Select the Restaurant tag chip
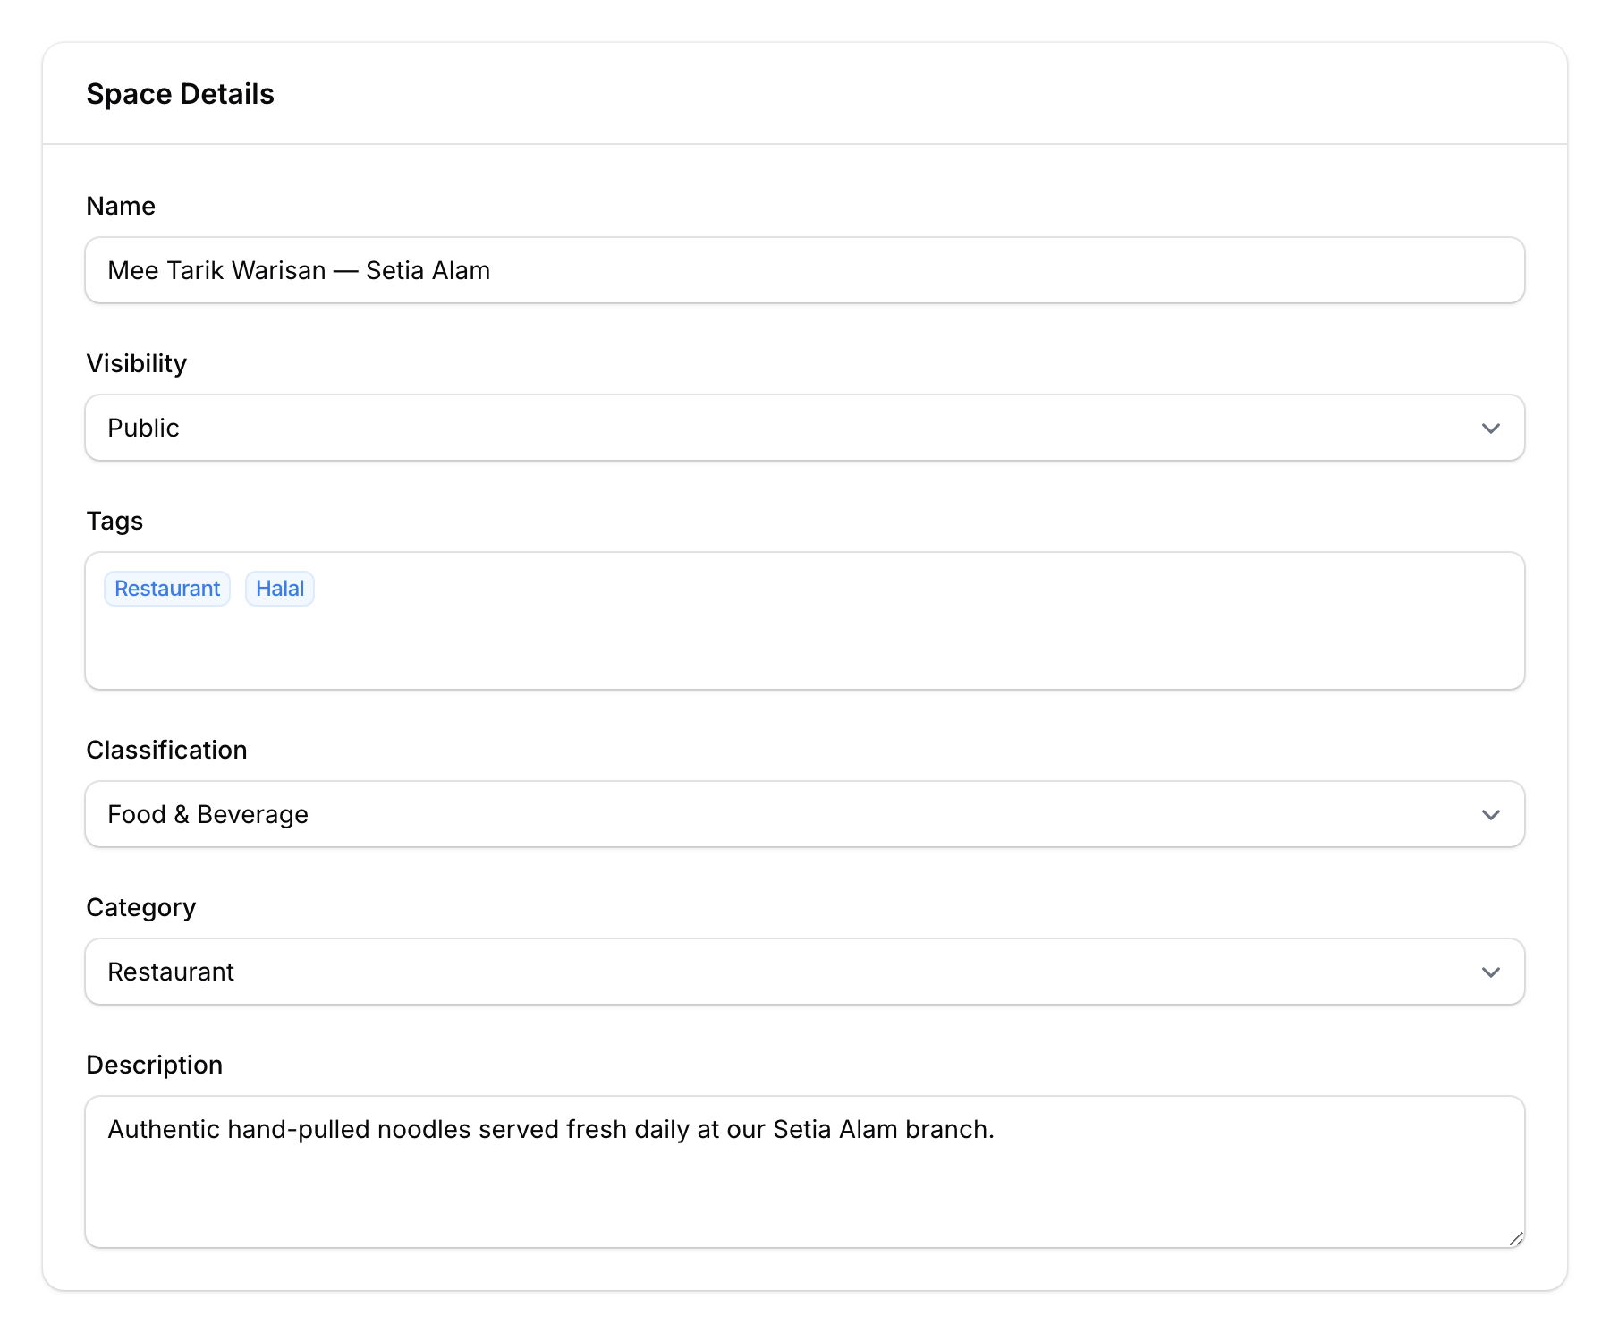Screen dimensions: 1610x1333 tap(166, 588)
